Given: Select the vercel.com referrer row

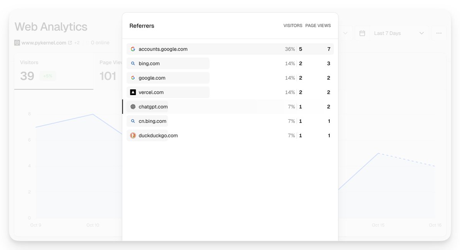Looking at the screenshot, I should point(230,92).
